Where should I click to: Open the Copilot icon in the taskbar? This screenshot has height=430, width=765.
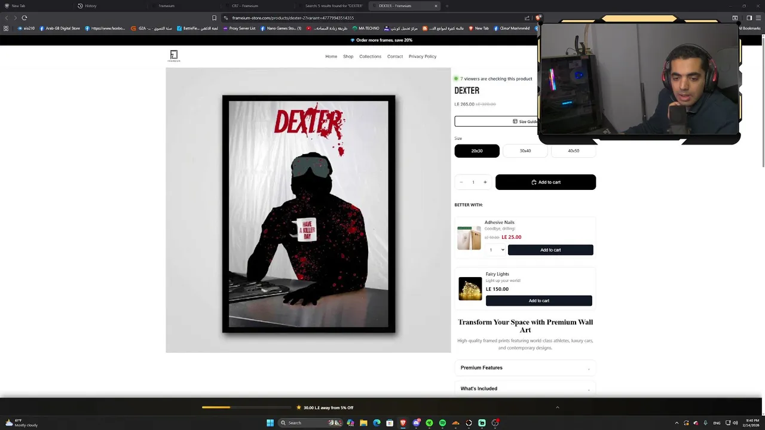point(350,423)
